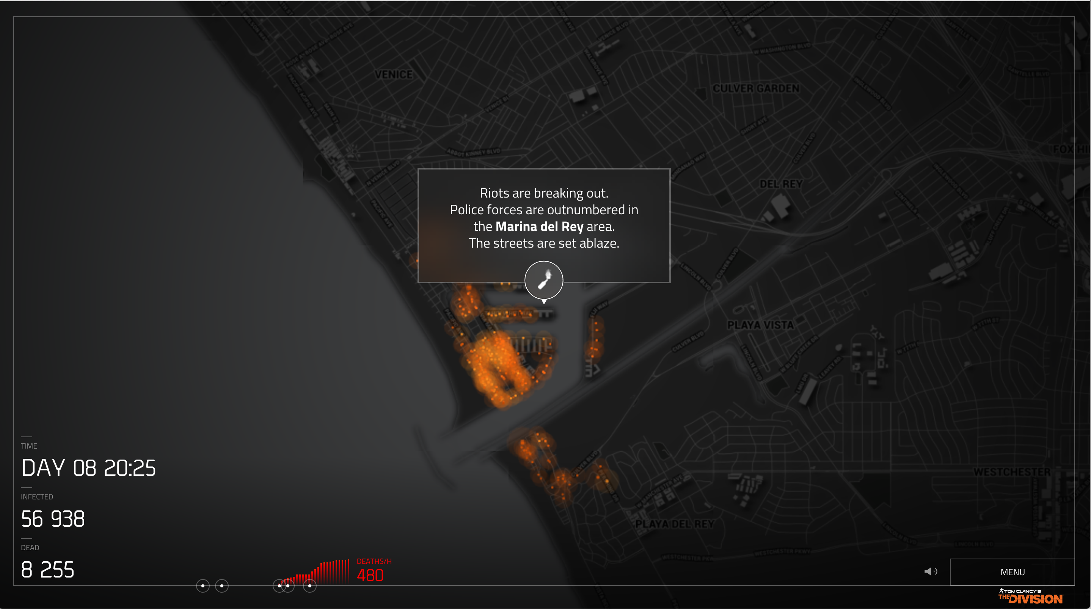Select the second timeline event marker
This screenshot has width=1091, height=609.
pyautogui.click(x=222, y=586)
